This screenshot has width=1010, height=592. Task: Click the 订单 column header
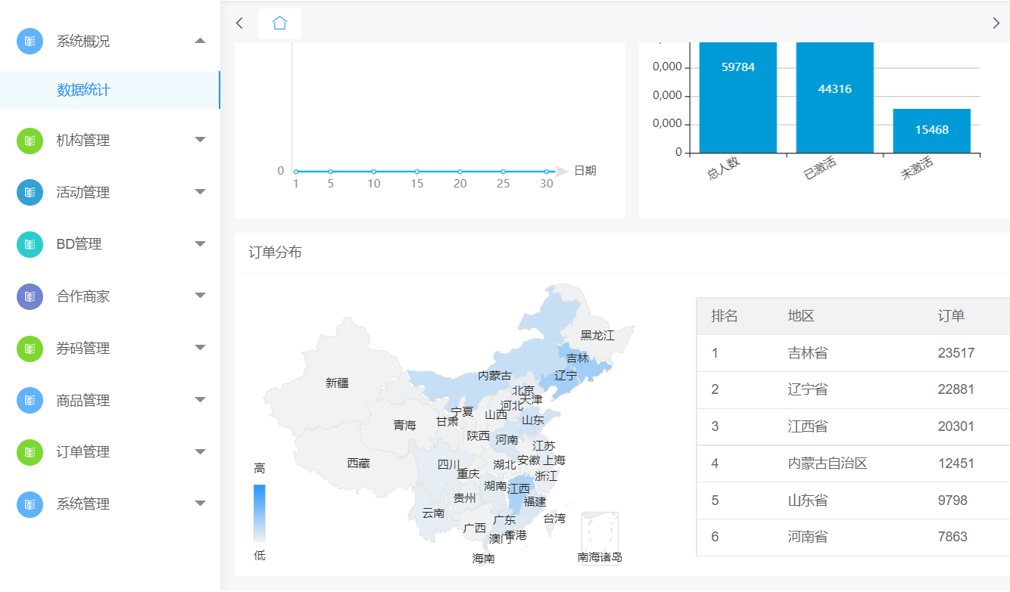(x=951, y=316)
